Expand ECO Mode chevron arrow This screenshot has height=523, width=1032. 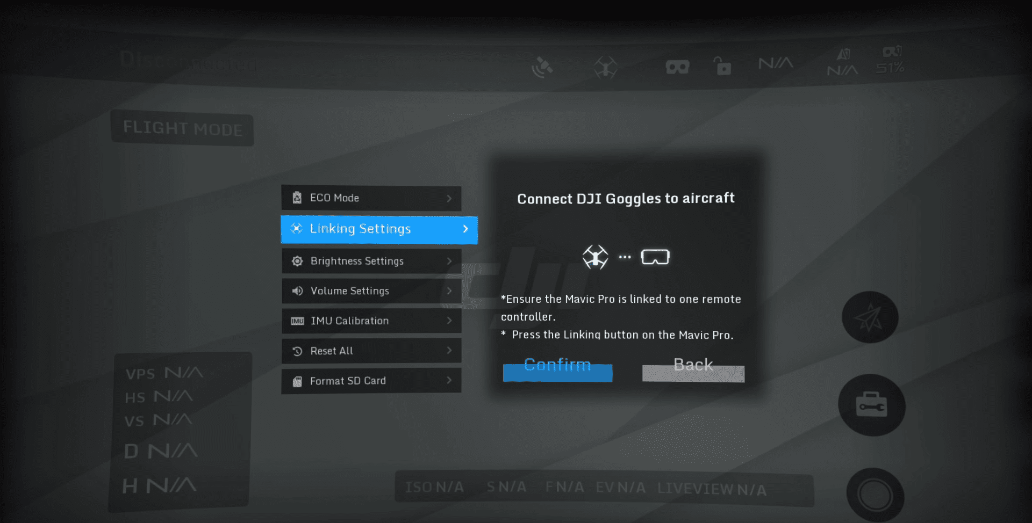pyautogui.click(x=449, y=198)
